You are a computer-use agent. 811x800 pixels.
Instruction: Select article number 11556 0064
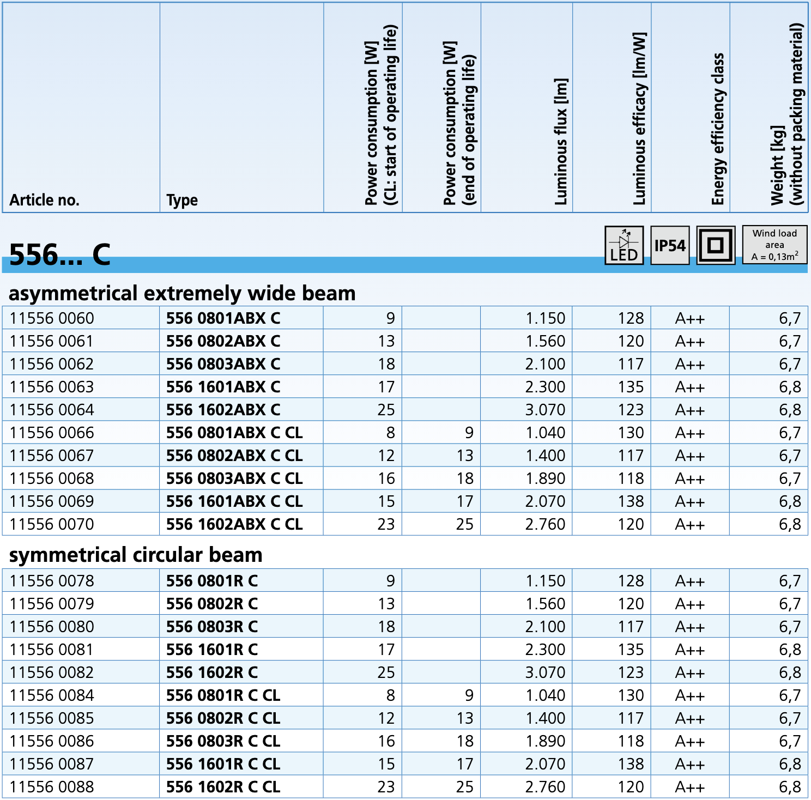pyautogui.click(x=52, y=410)
